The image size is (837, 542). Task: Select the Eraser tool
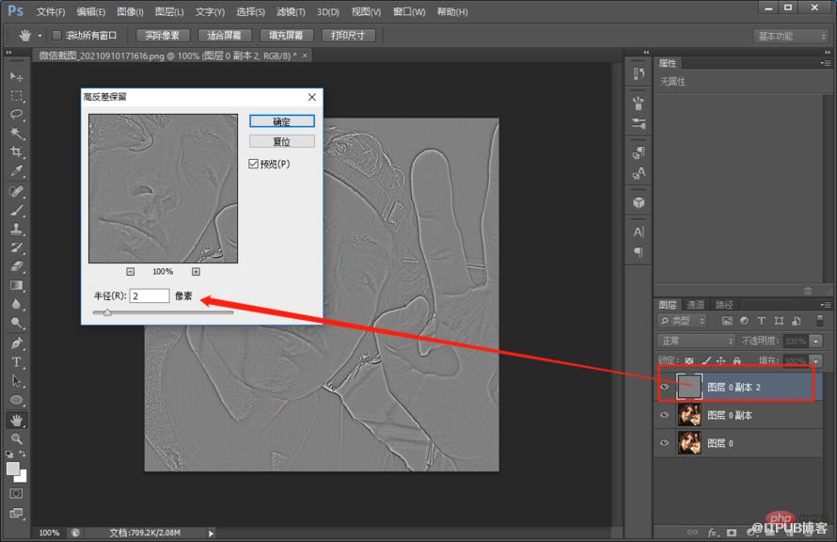point(17,266)
